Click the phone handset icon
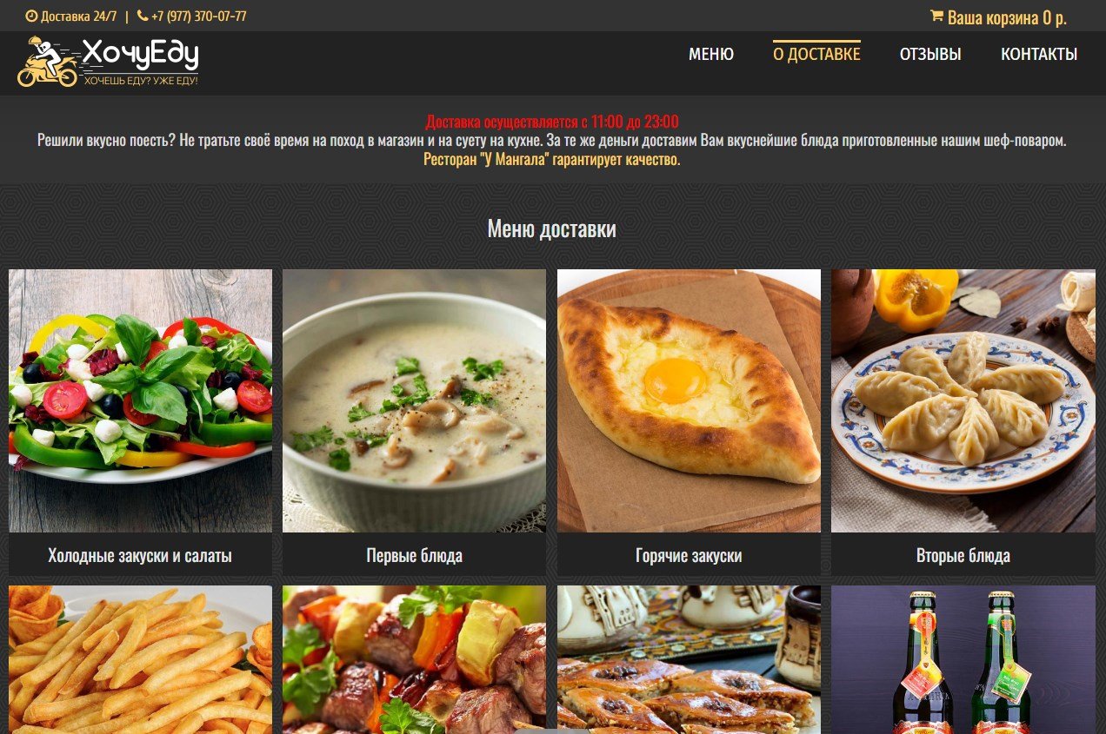The width and height of the screenshot is (1106, 734). pyautogui.click(x=143, y=16)
